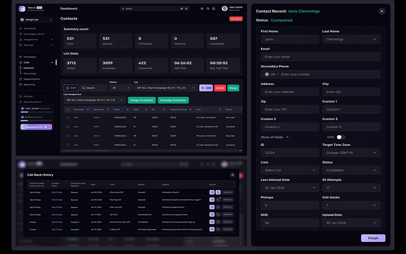Open the List Assignment dropdown
This screenshot has height=254, width=406.
point(95,100)
